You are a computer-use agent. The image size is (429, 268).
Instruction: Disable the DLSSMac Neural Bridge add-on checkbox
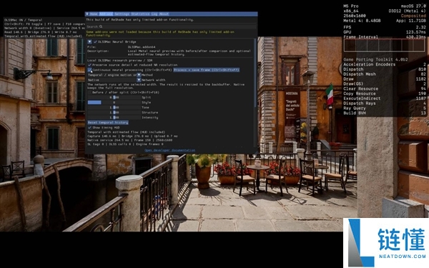95,42
